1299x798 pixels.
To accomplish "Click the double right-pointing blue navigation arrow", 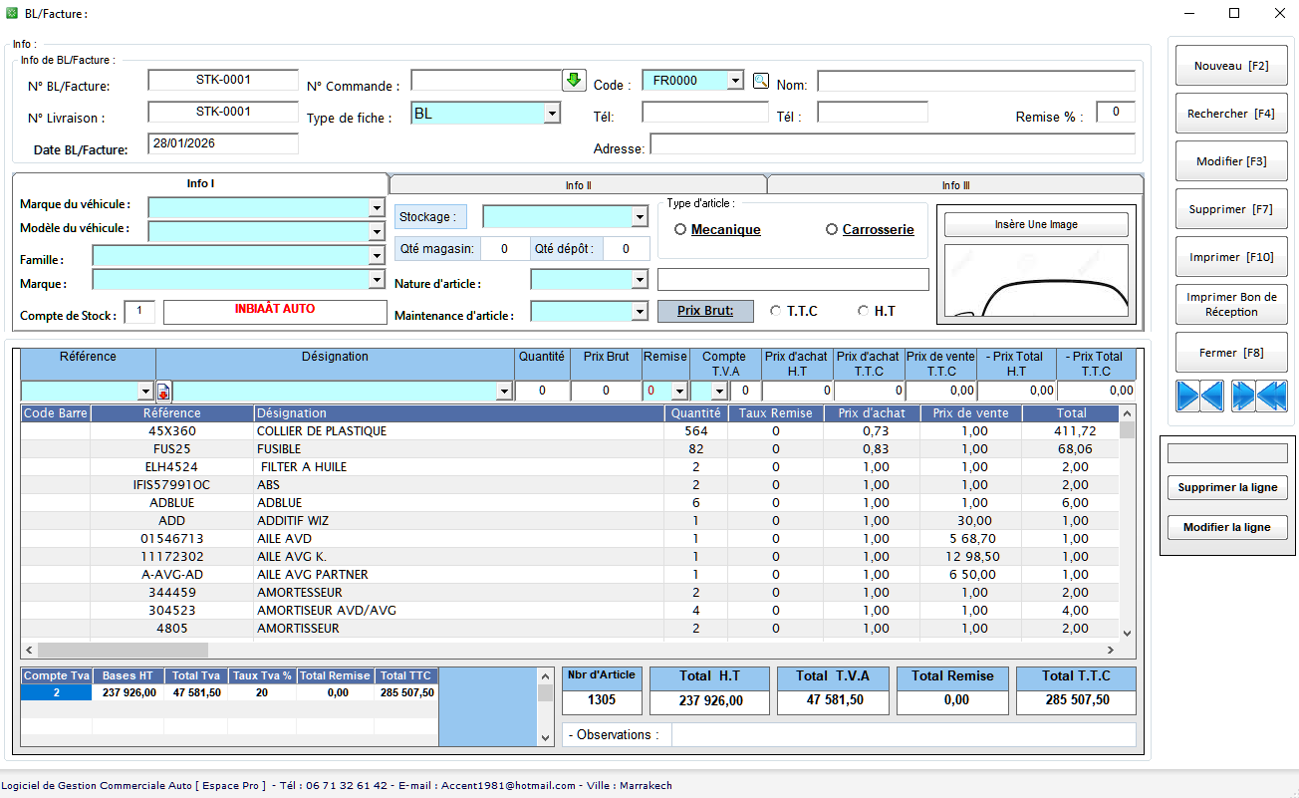I will [1243, 396].
